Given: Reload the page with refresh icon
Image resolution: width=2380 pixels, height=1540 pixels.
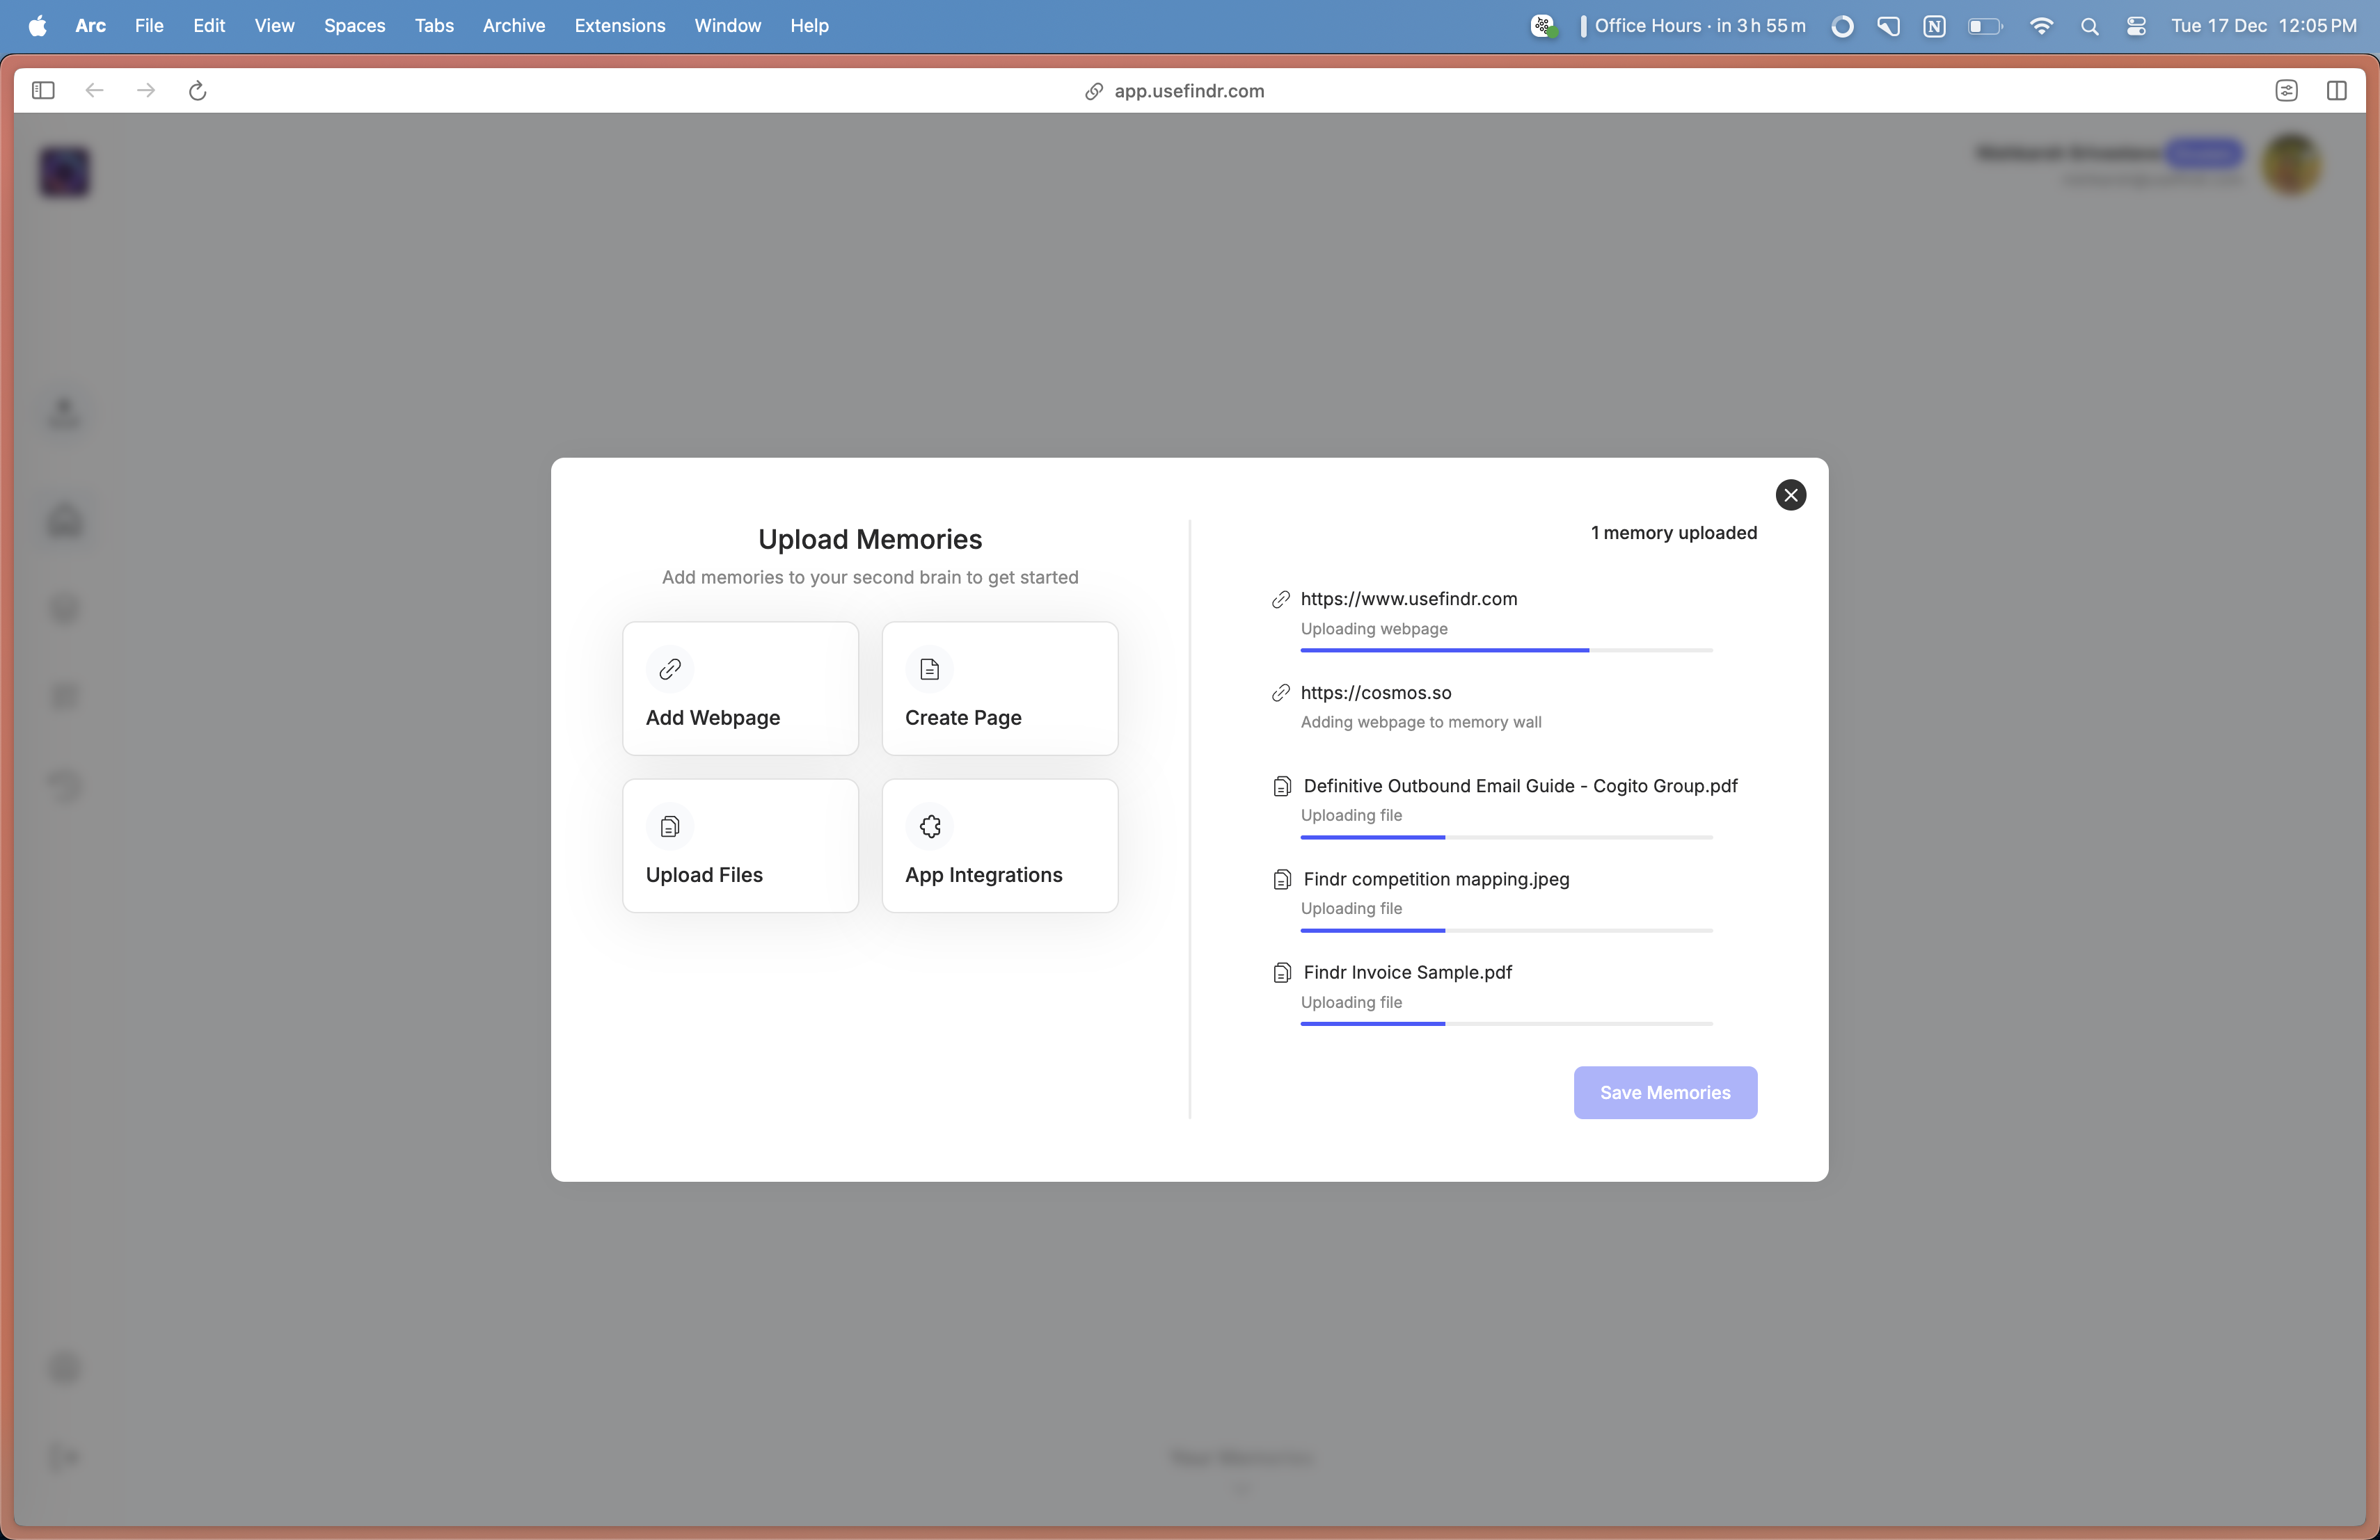Looking at the screenshot, I should tap(198, 91).
